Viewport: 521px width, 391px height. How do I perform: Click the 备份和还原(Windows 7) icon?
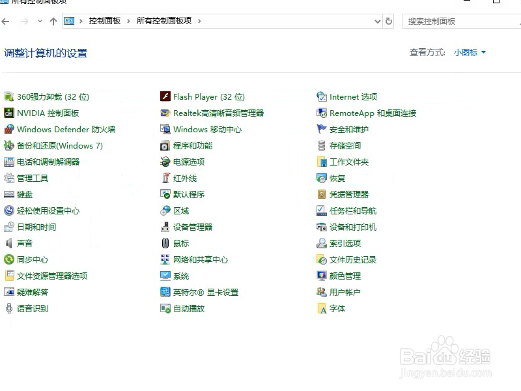[x=9, y=145]
